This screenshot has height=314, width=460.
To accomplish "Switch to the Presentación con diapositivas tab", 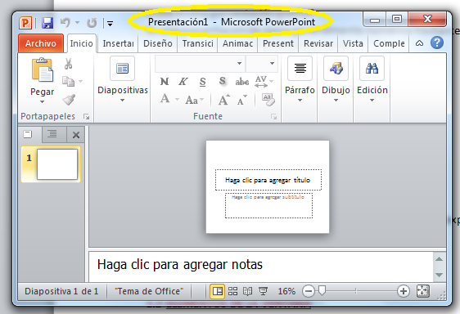I will pos(277,43).
